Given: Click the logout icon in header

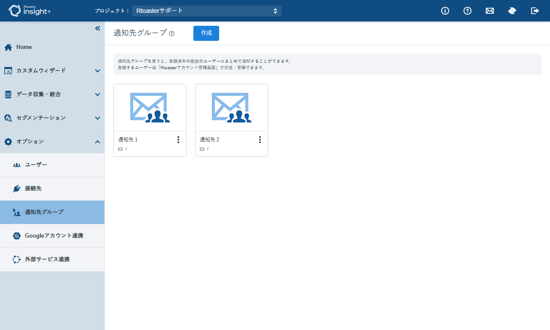Looking at the screenshot, I should [x=535, y=11].
